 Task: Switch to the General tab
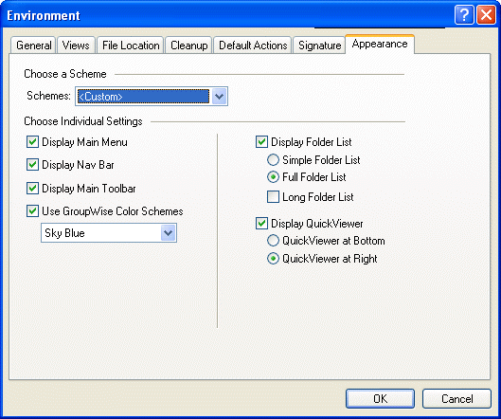coord(33,46)
